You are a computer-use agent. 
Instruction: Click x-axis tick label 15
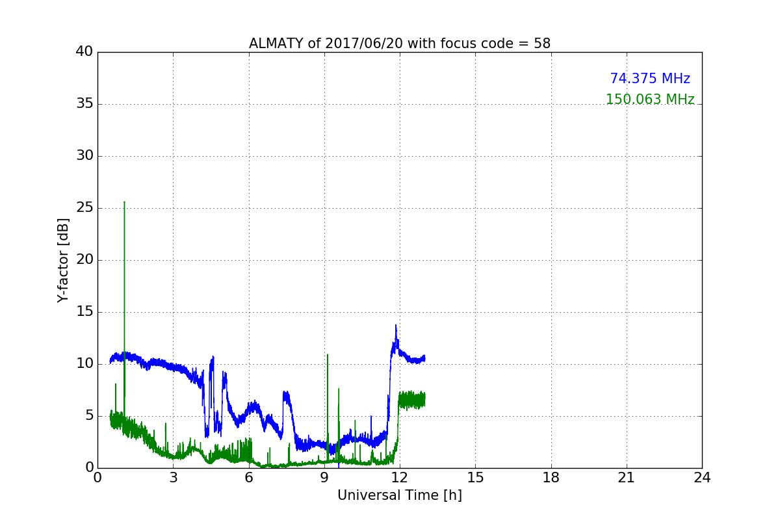click(475, 478)
